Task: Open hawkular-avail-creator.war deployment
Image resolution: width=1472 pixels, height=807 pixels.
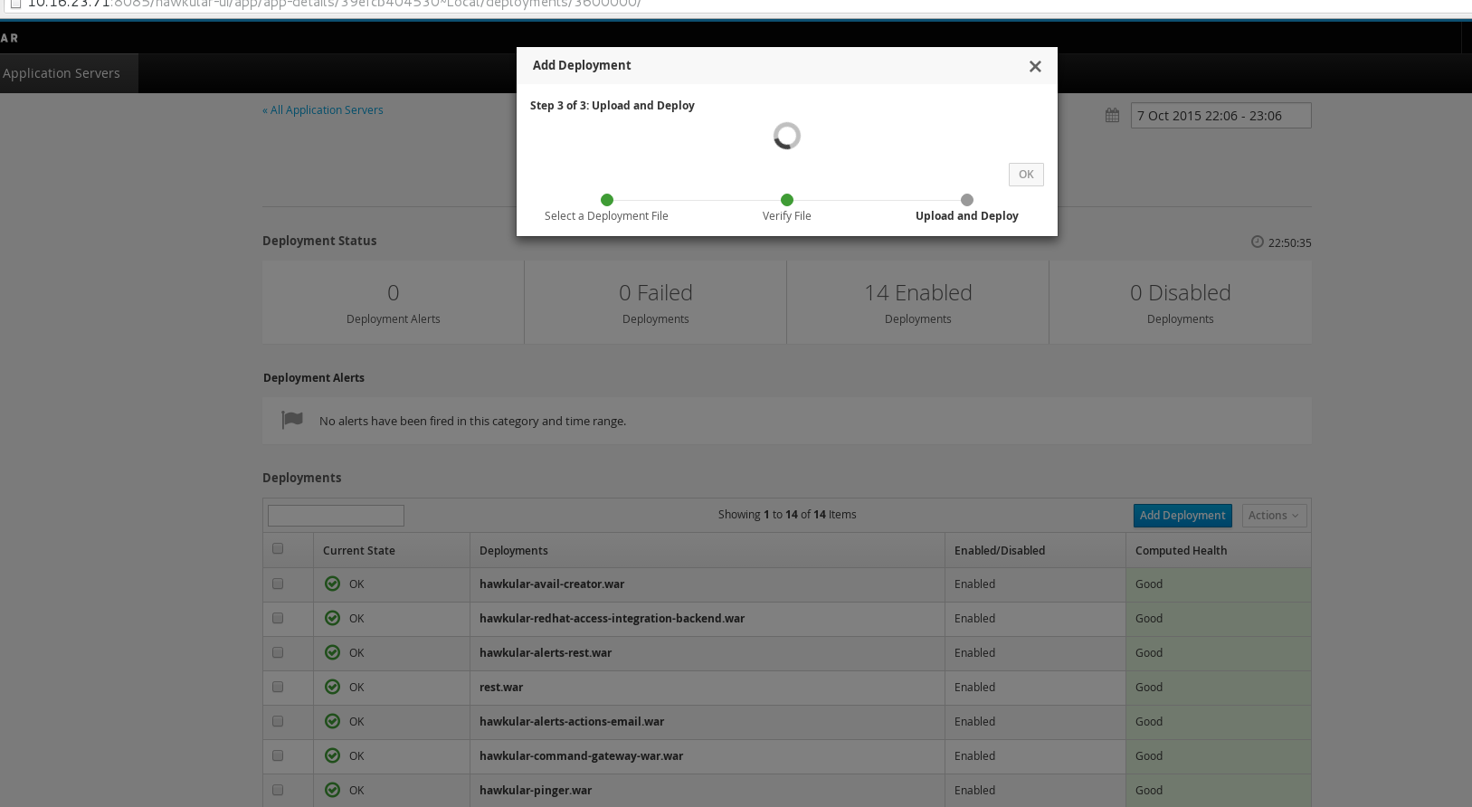Action: point(552,584)
